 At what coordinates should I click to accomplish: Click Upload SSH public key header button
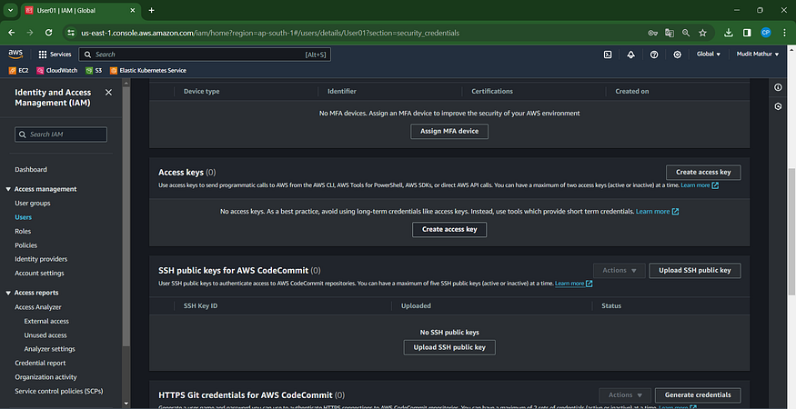pyautogui.click(x=695, y=270)
